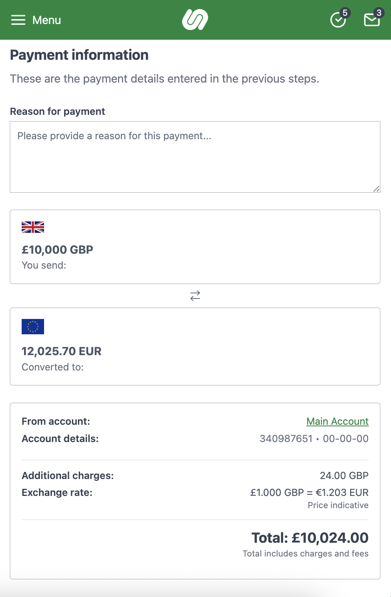The height and width of the screenshot is (597, 391).
Task: Open the mail envelope icon
Action: [372, 20]
